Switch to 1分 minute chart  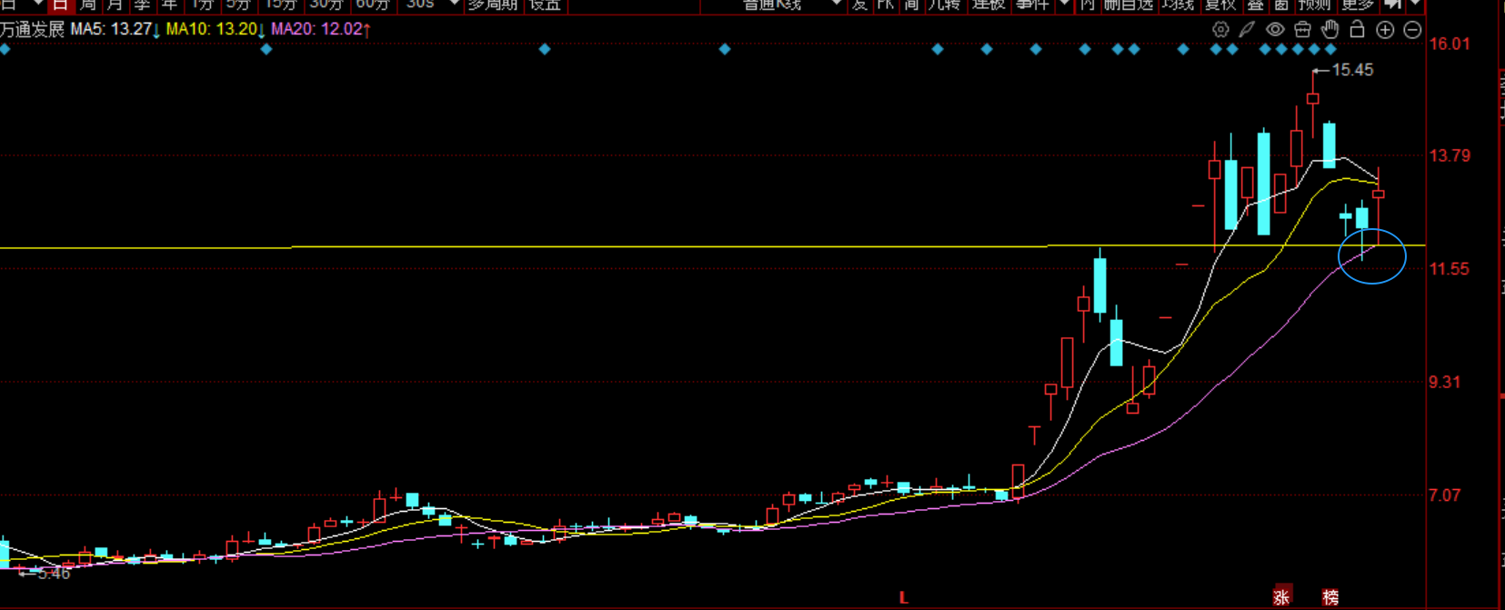coord(201,5)
